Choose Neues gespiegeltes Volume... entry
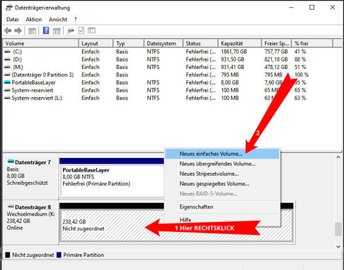344x270 pixels. (x=222, y=184)
